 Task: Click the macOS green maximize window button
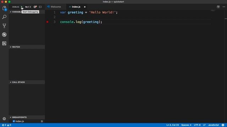10,2
